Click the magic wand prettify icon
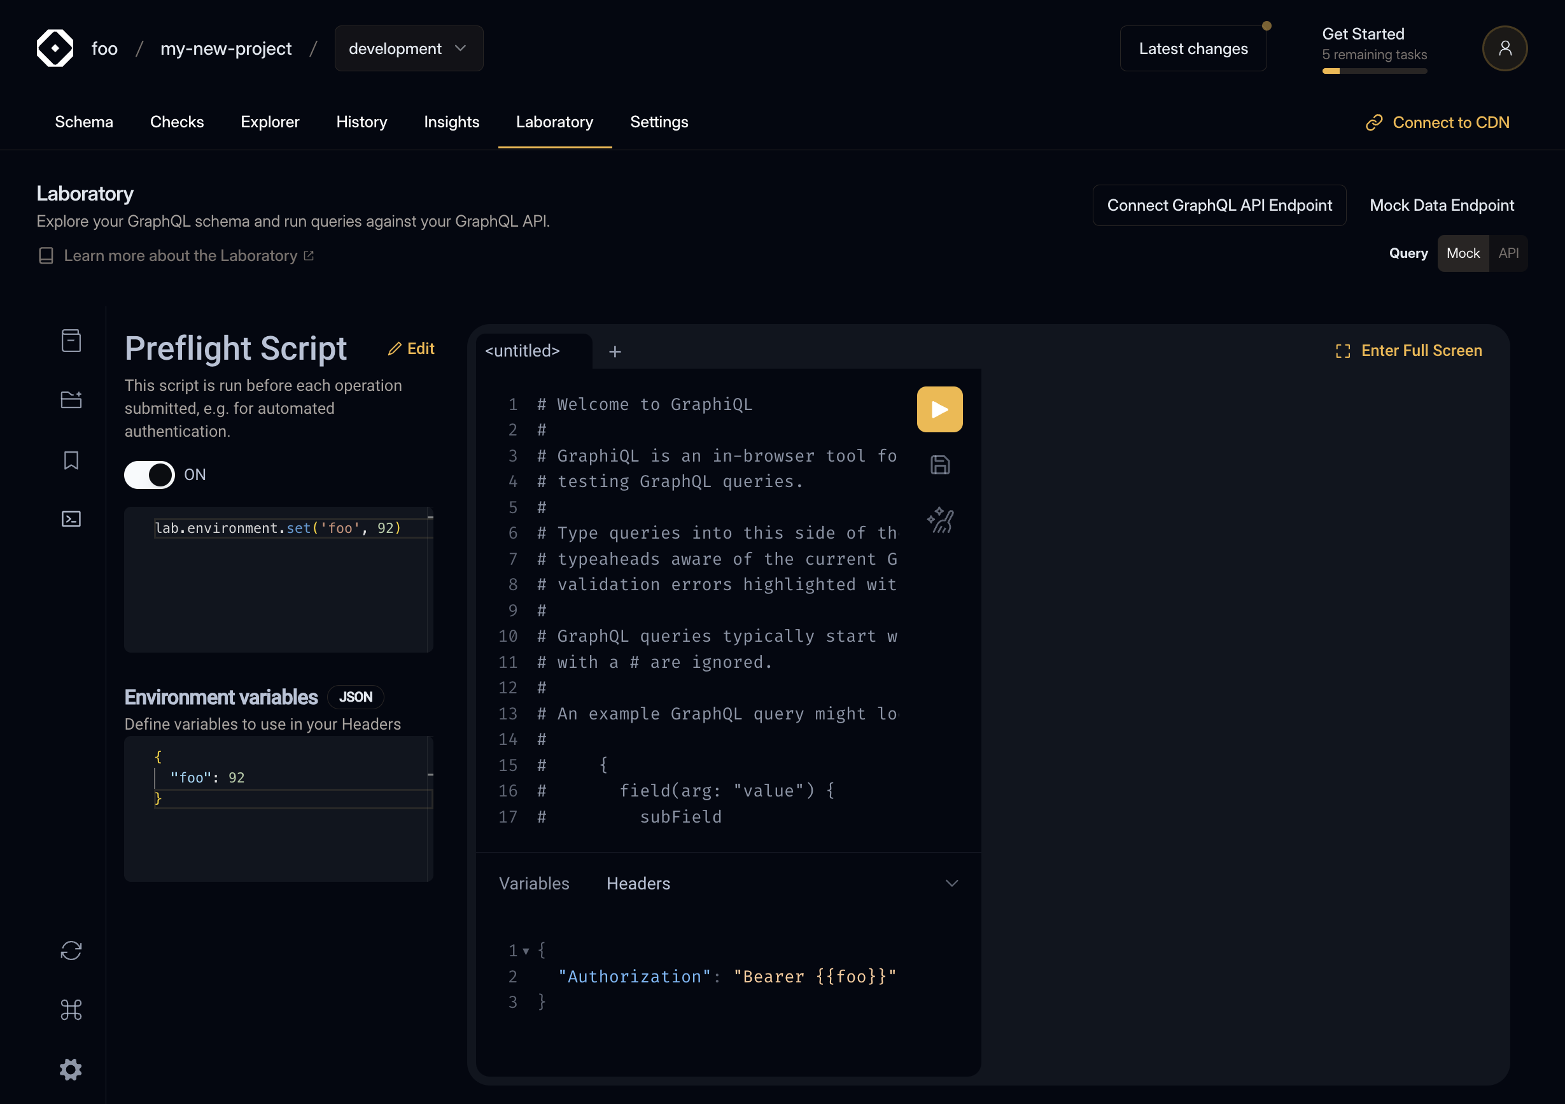 (941, 520)
